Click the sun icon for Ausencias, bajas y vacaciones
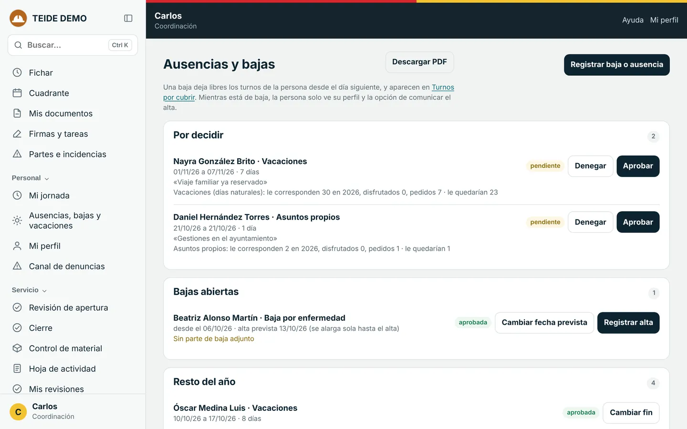 [17, 220]
